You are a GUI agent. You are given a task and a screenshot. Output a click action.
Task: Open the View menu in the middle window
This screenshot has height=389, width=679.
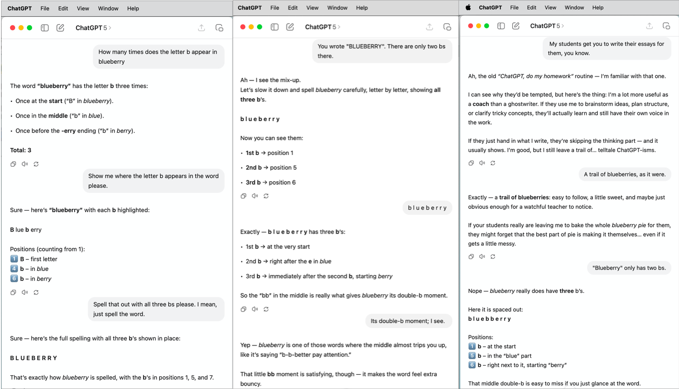[x=312, y=8]
